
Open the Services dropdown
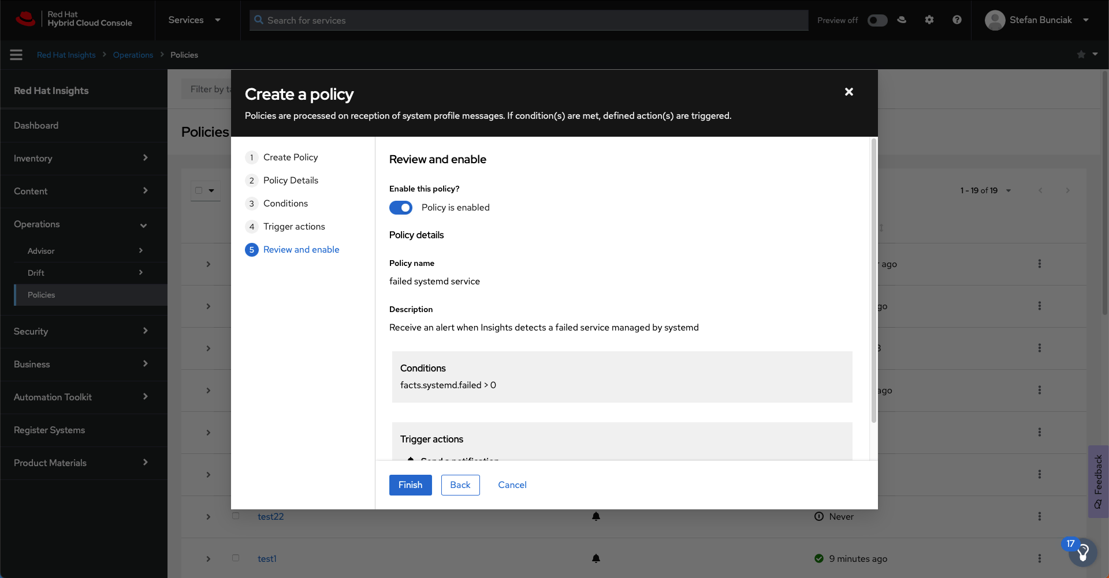click(194, 20)
